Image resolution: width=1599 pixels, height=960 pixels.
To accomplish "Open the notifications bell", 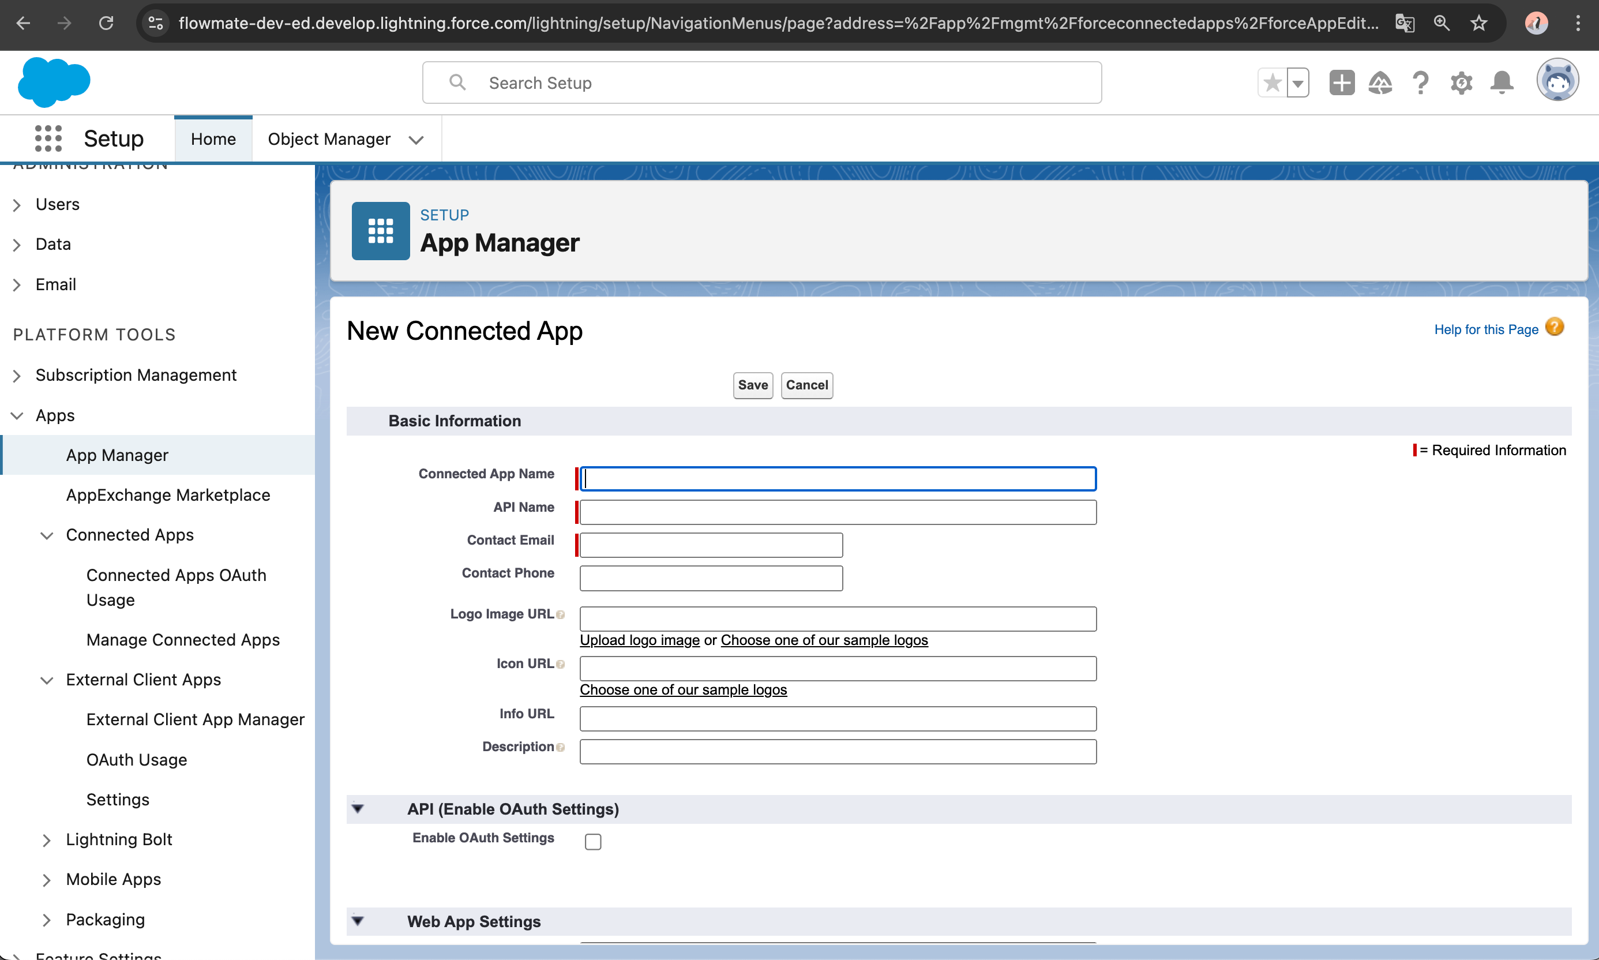I will 1502,83.
